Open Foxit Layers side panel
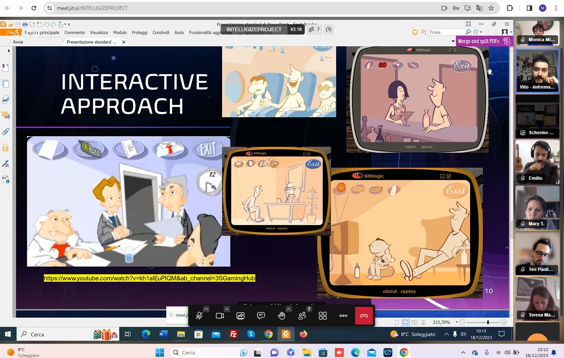Screen dimensions: 564x358 coord(6,100)
